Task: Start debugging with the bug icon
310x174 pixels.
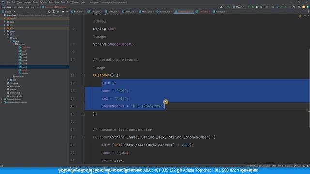Action: (x=253, y=7)
